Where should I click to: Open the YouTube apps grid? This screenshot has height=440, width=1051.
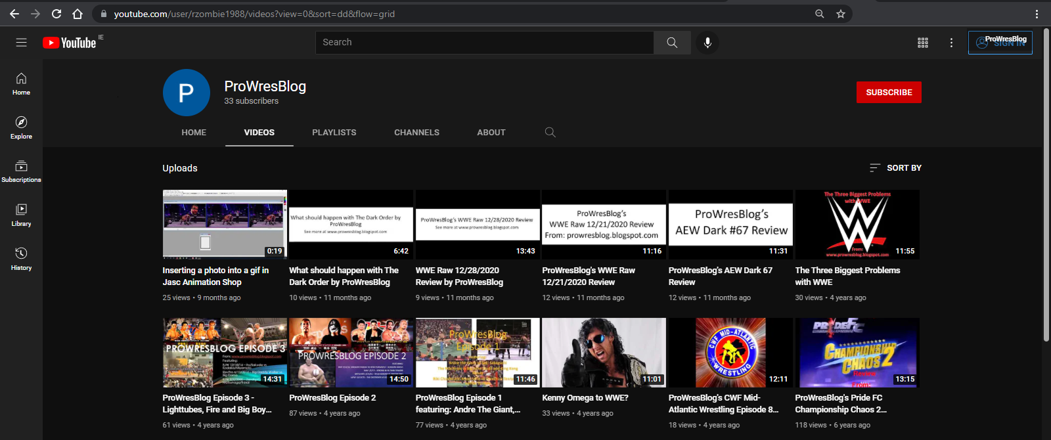click(922, 43)
